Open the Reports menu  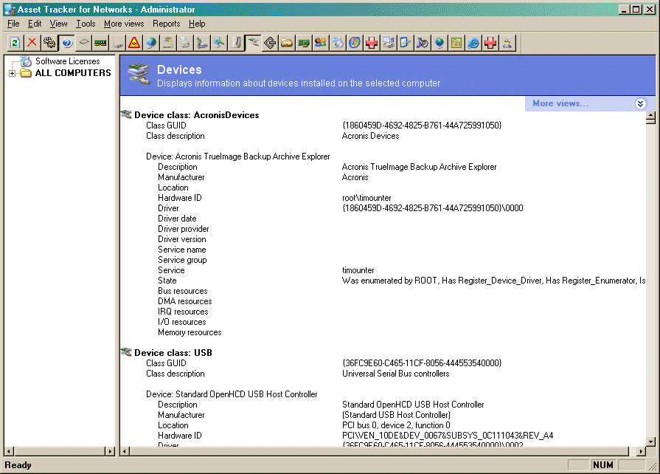(167, 24)
